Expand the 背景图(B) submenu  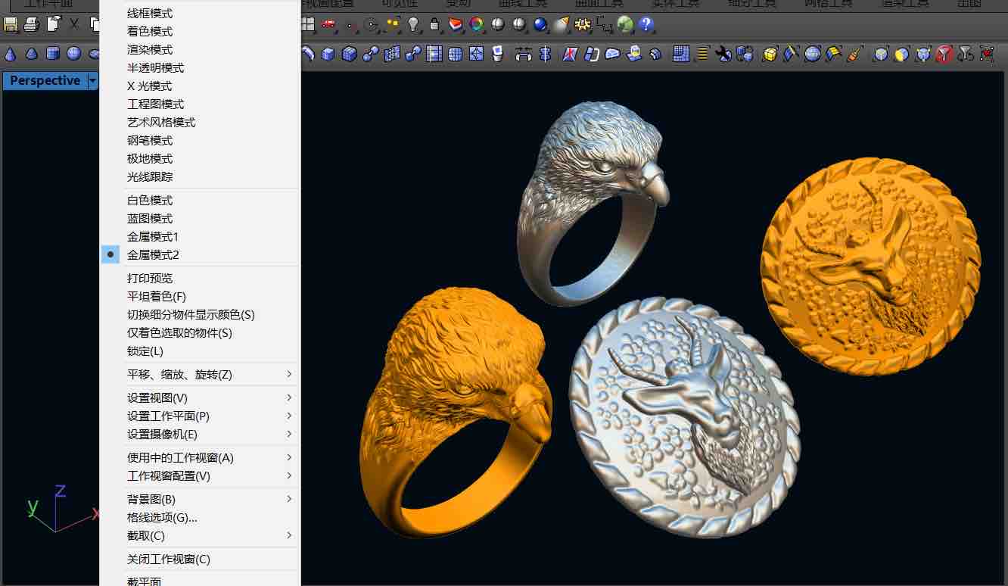[x=149, y=499]
